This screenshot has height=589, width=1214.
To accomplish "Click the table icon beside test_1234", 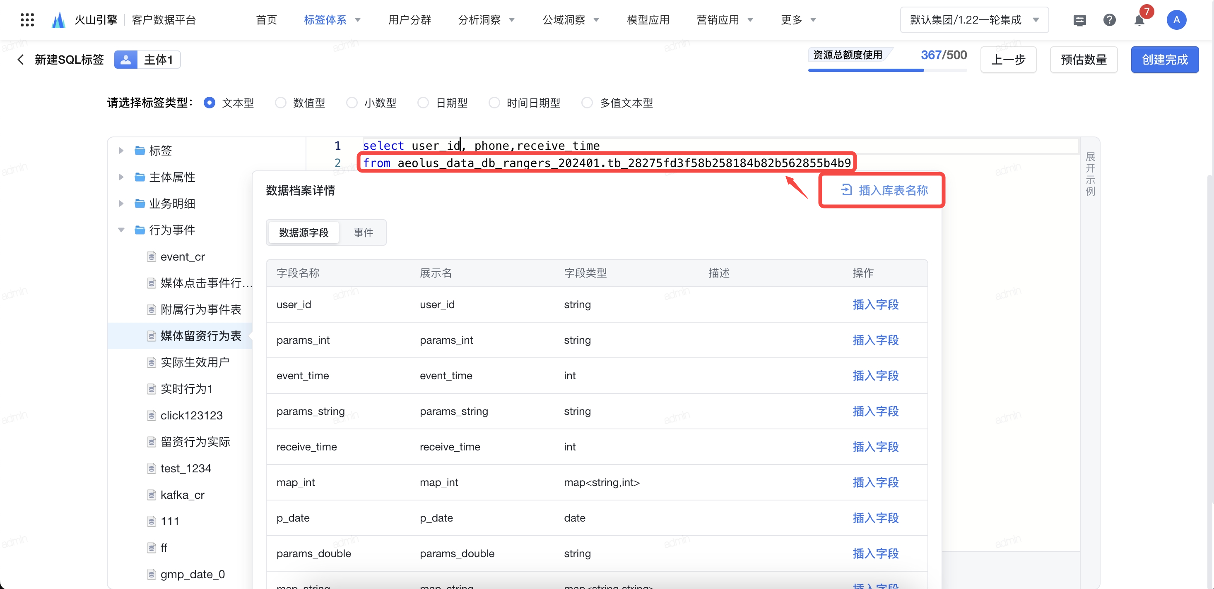I will (x=151, y=469).
